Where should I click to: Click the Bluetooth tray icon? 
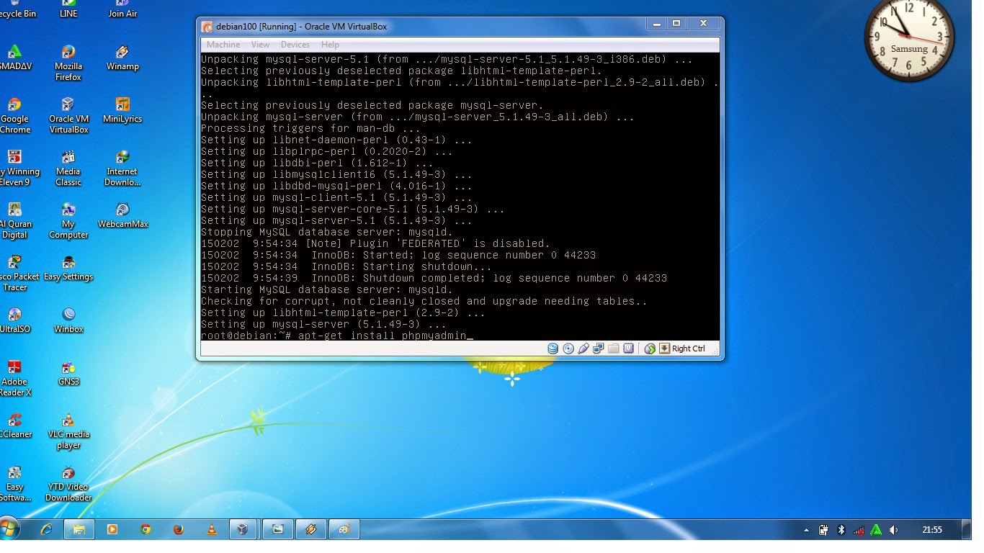tap(841, 530)
